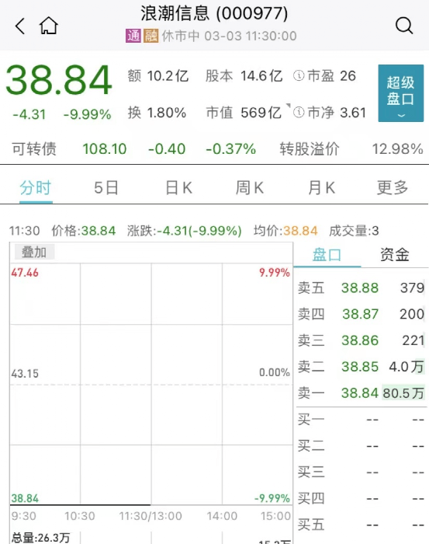Tap the back arrow icon

20,26
